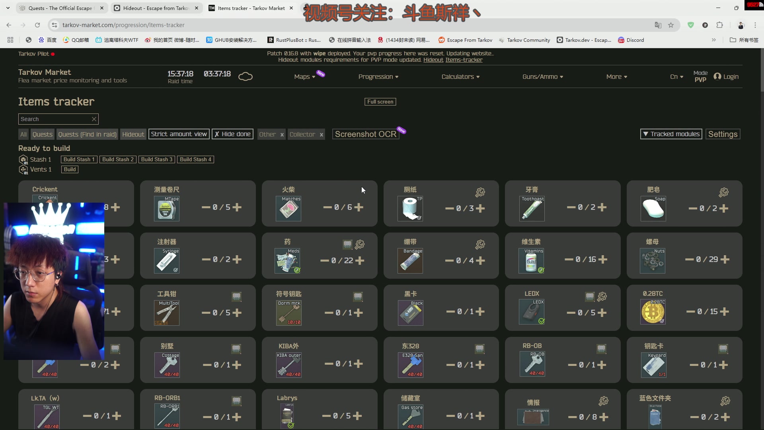Click the Vents 1 module icon
Viewport: 764px width, 430px height.
click(23, 170)
